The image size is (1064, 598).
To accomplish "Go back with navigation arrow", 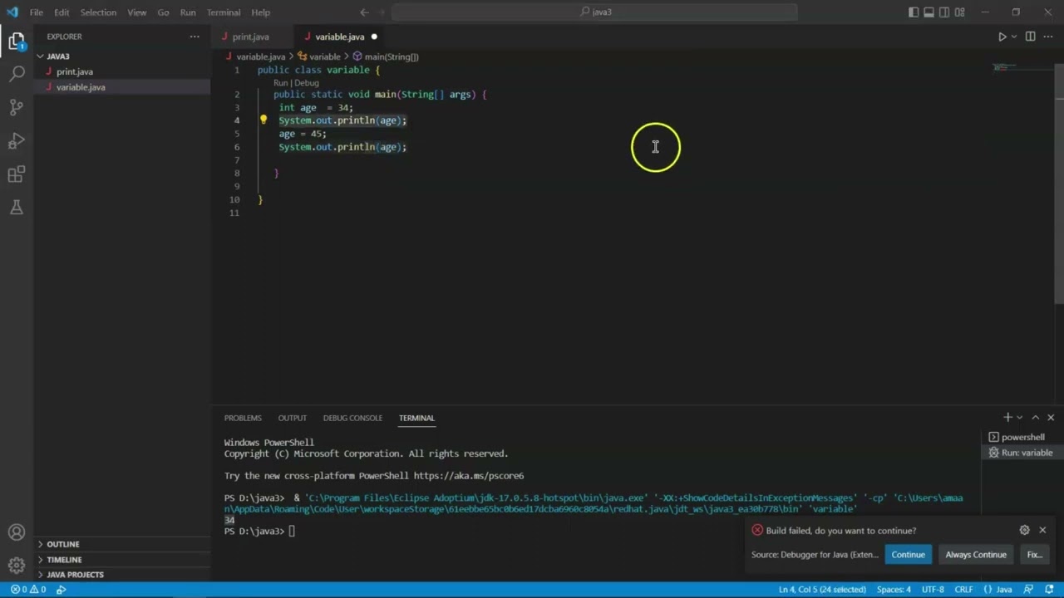I will pos(364,12).
